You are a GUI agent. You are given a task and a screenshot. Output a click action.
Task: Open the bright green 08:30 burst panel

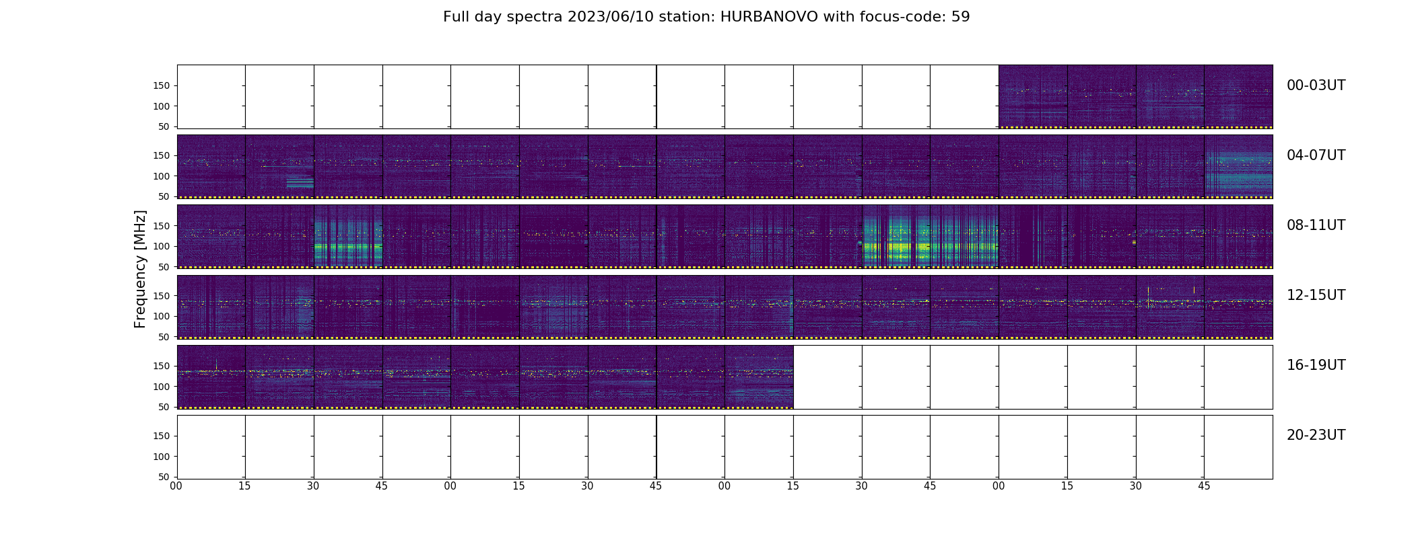point(348,237)
